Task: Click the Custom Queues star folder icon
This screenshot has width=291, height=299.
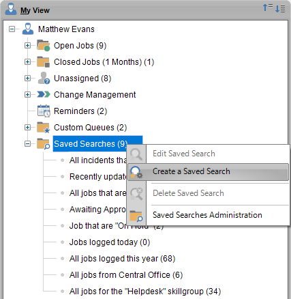Action: coord(44,128)
